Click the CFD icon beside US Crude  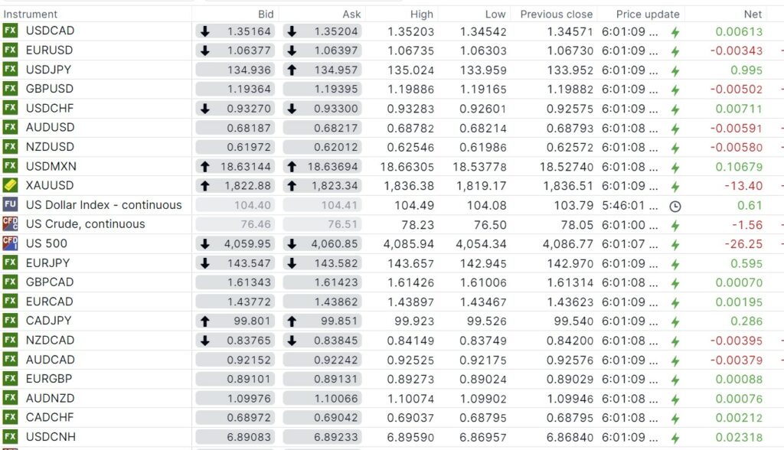coord(10,224)
